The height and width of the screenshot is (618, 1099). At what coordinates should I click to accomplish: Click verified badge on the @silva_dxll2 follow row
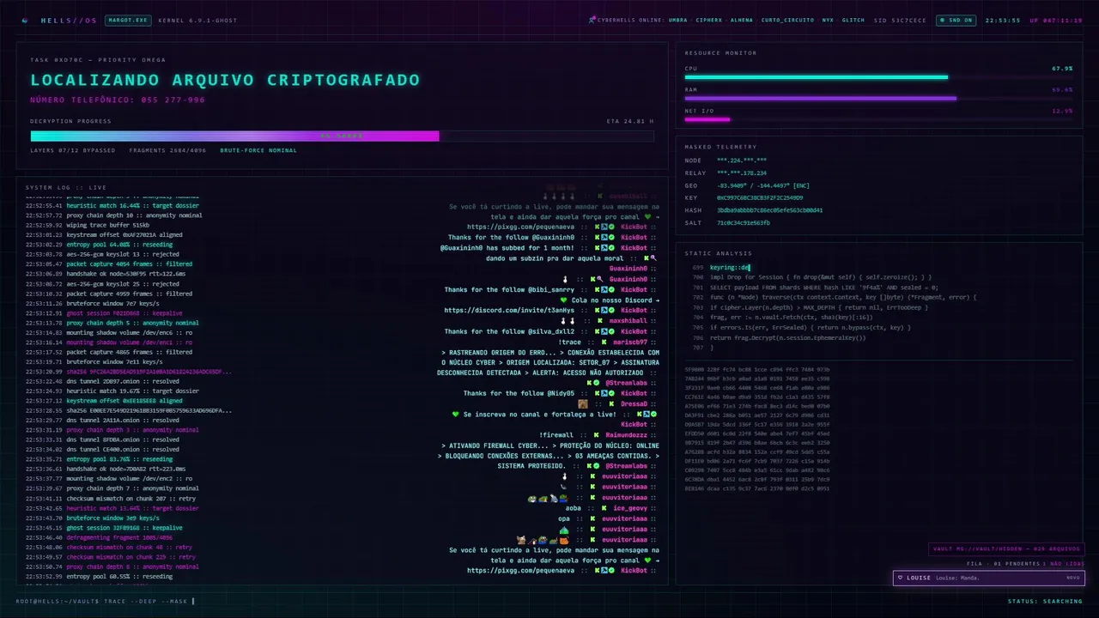[x=613, y=331]
